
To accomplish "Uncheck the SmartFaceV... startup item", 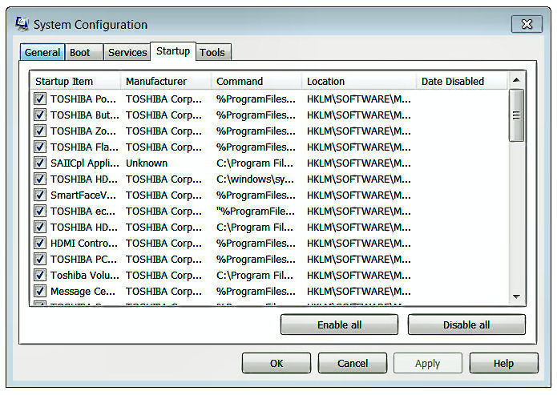I will 40,195.
